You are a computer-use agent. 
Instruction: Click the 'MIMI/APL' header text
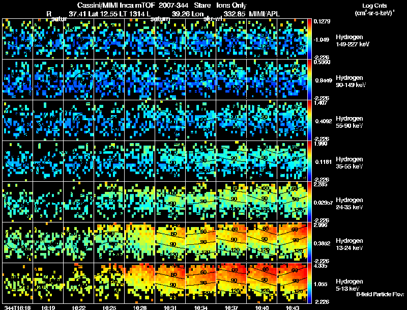pyautogui.click(x=265, y=14)
